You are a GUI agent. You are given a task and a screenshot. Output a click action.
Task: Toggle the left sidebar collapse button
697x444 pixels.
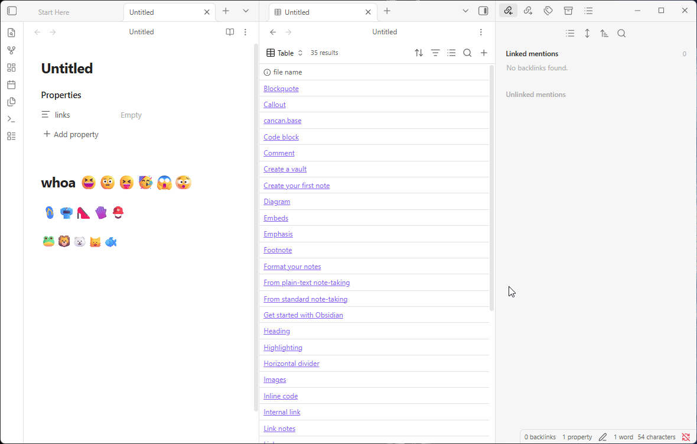pos(12,11)
